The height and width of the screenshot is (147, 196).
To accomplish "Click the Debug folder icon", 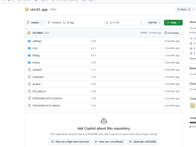I will point(29,55).
